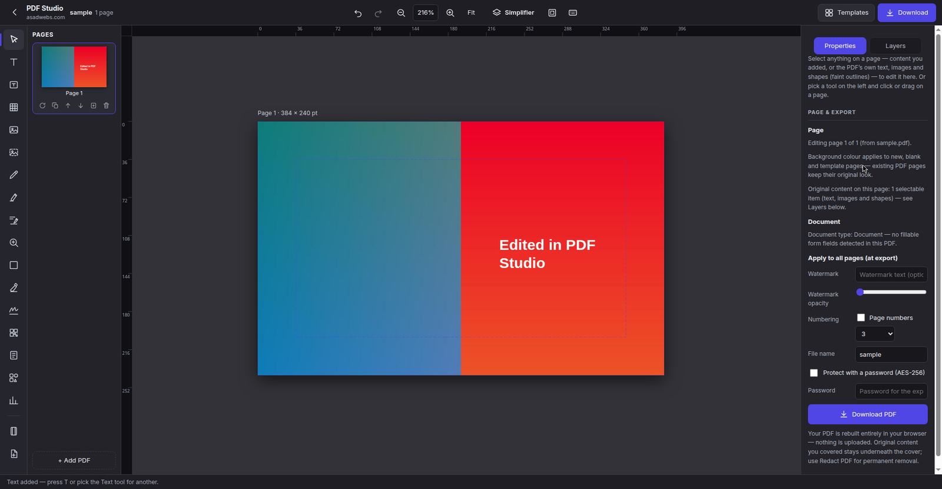
Task: Click the 216% zoom level box
Action: click(426, 13)
